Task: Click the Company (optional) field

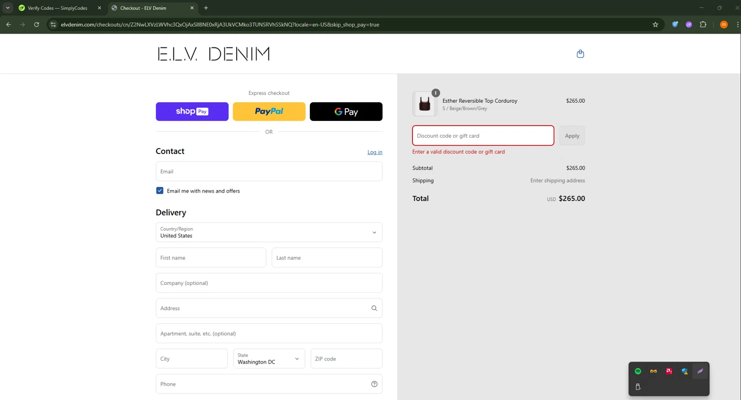Action: click(x=269, y=283)
